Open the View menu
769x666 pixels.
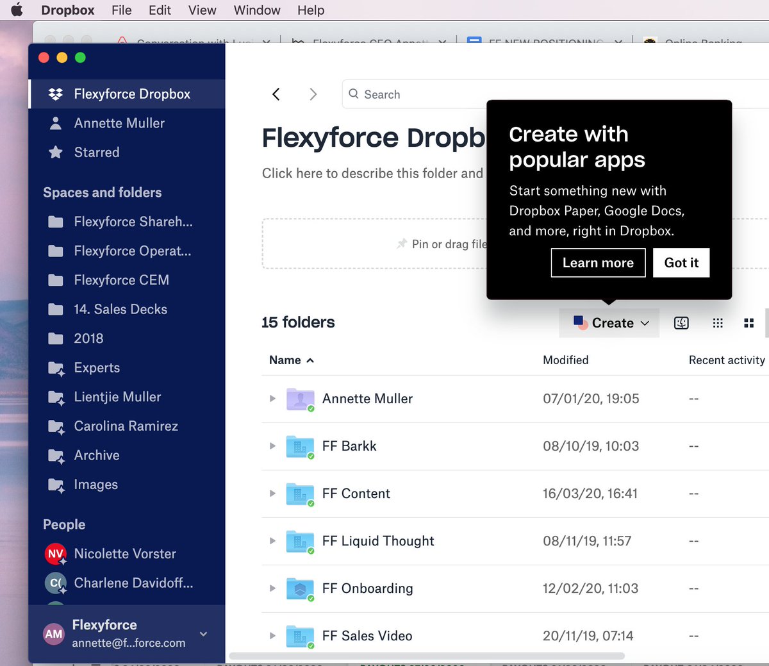coord(202,10)
